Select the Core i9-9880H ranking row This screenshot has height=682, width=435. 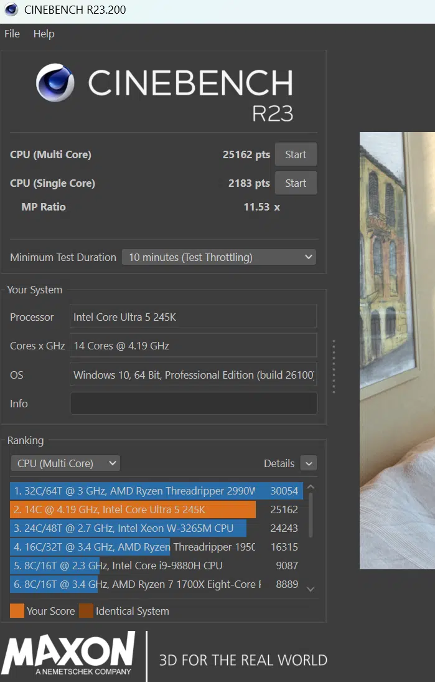coord(156,566)
